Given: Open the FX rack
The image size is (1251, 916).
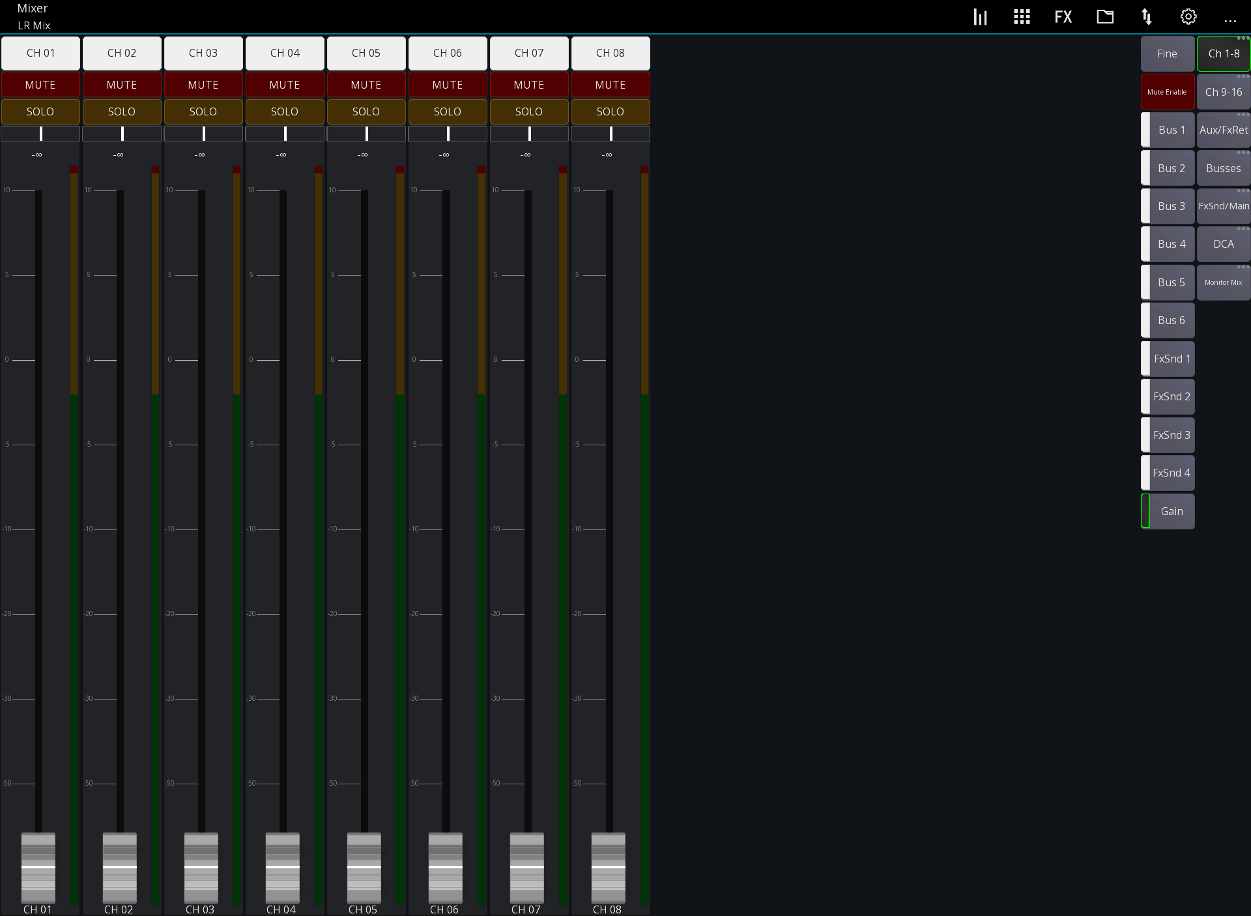Looking at the screenshot, I should point(1063,16).
